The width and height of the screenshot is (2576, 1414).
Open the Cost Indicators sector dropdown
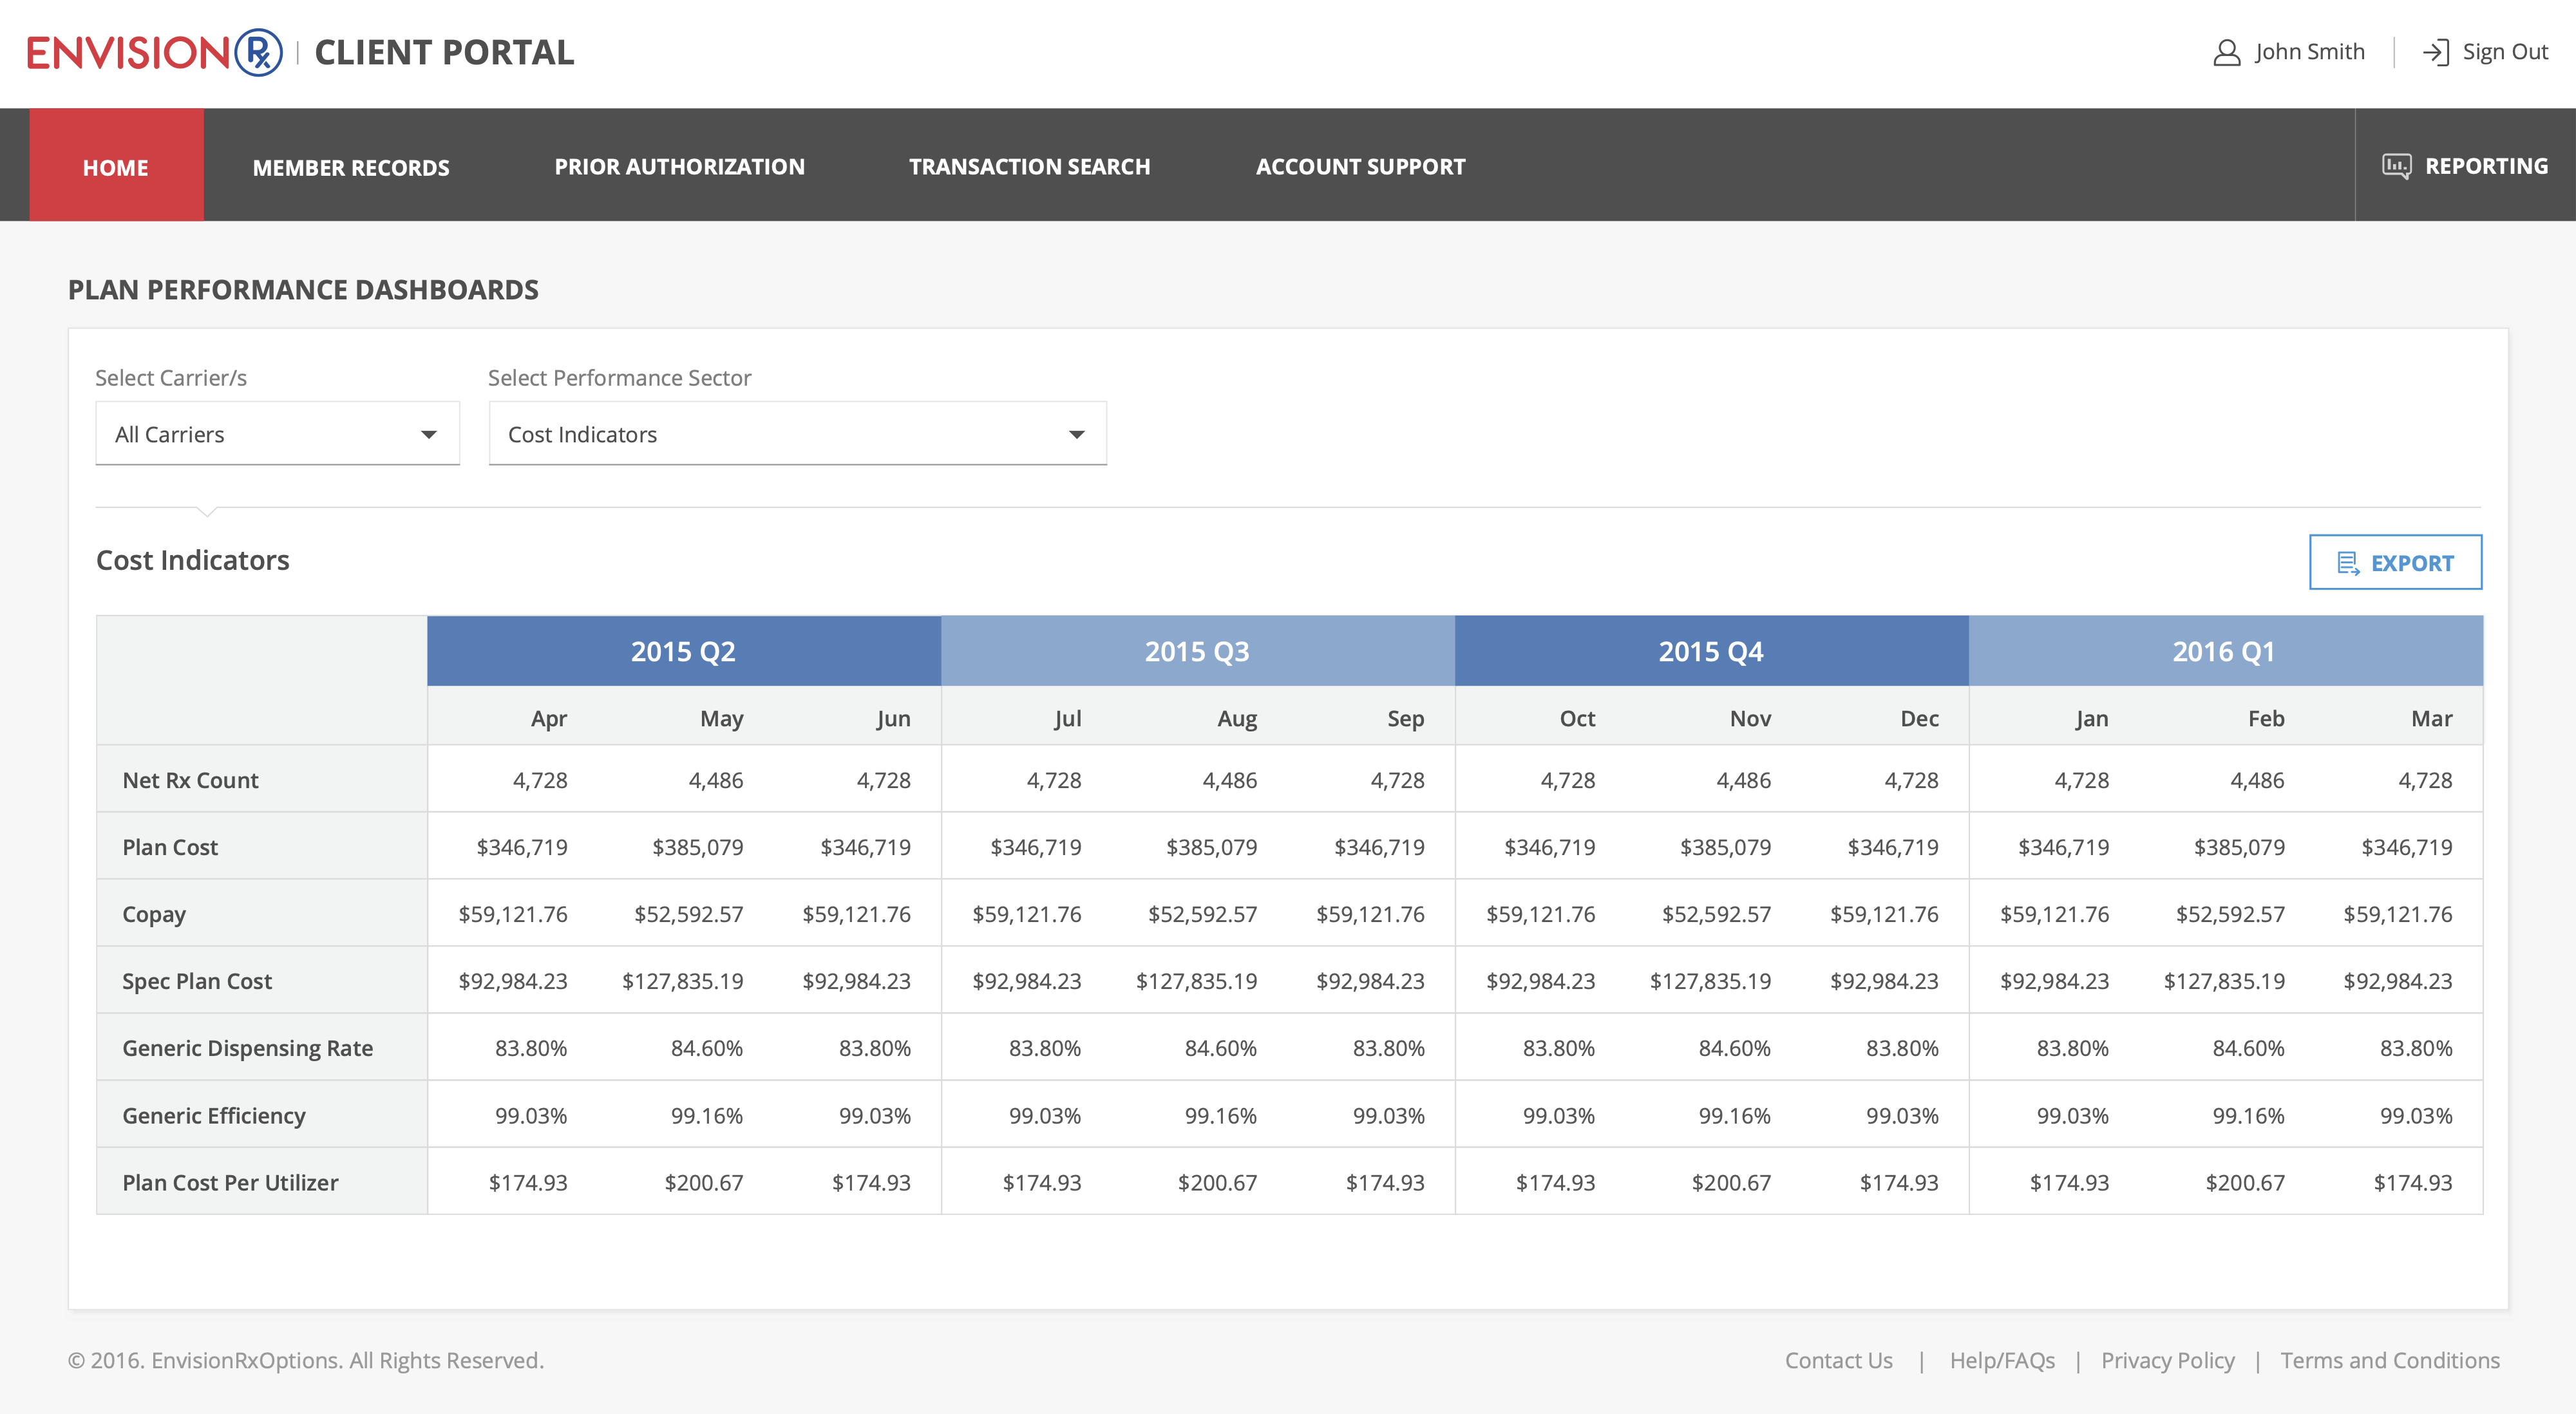[797, 434]
